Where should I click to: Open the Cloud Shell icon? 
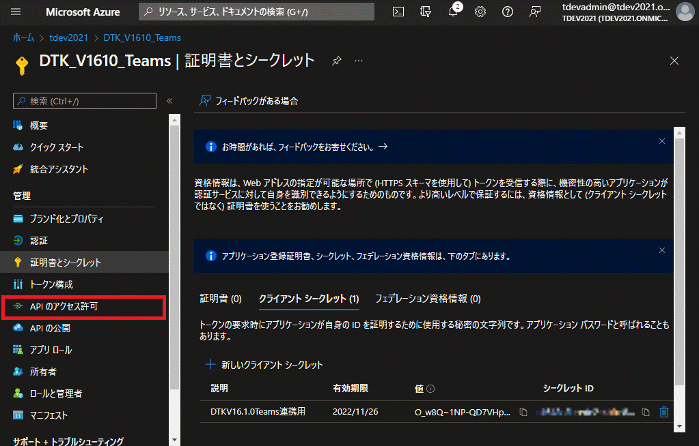[x=398, y=12]
